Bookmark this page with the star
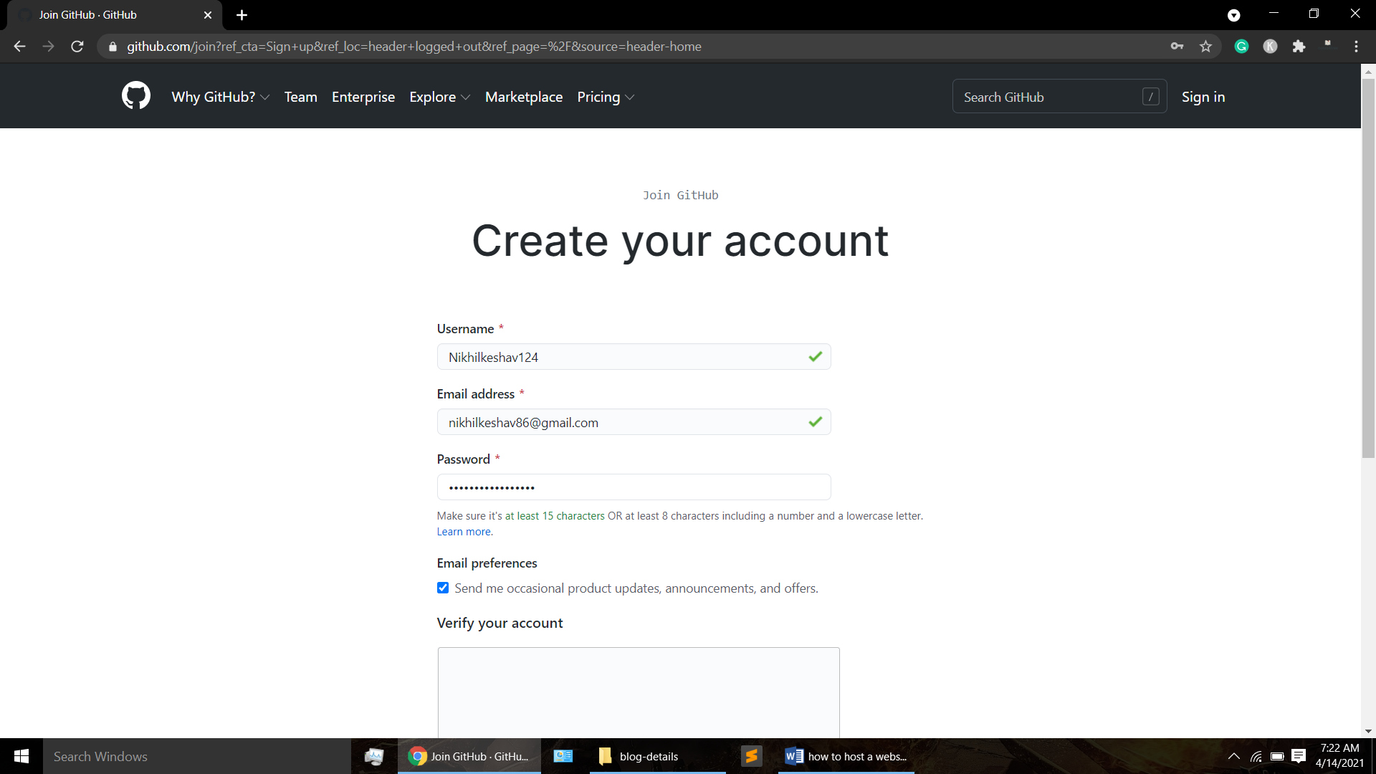 pyautogui.click(x=1205, y=47)
